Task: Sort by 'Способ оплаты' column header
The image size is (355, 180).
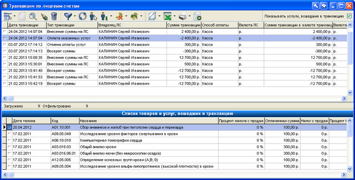Action: [219, 25]
